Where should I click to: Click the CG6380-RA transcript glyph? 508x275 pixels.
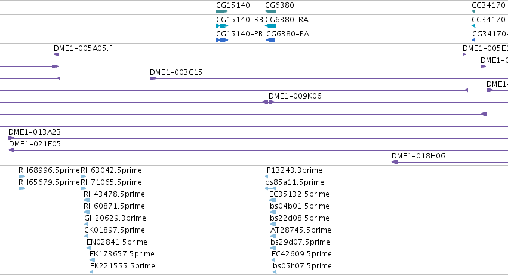point(270,26)
